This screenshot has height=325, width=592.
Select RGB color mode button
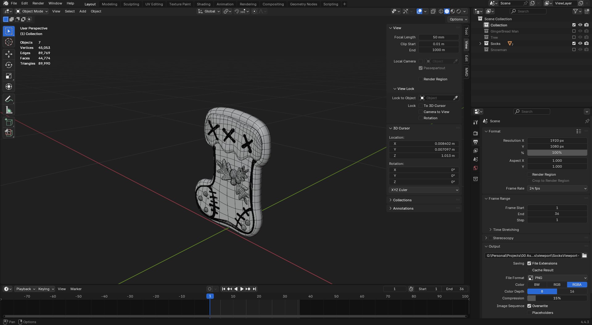click(557, 285)
